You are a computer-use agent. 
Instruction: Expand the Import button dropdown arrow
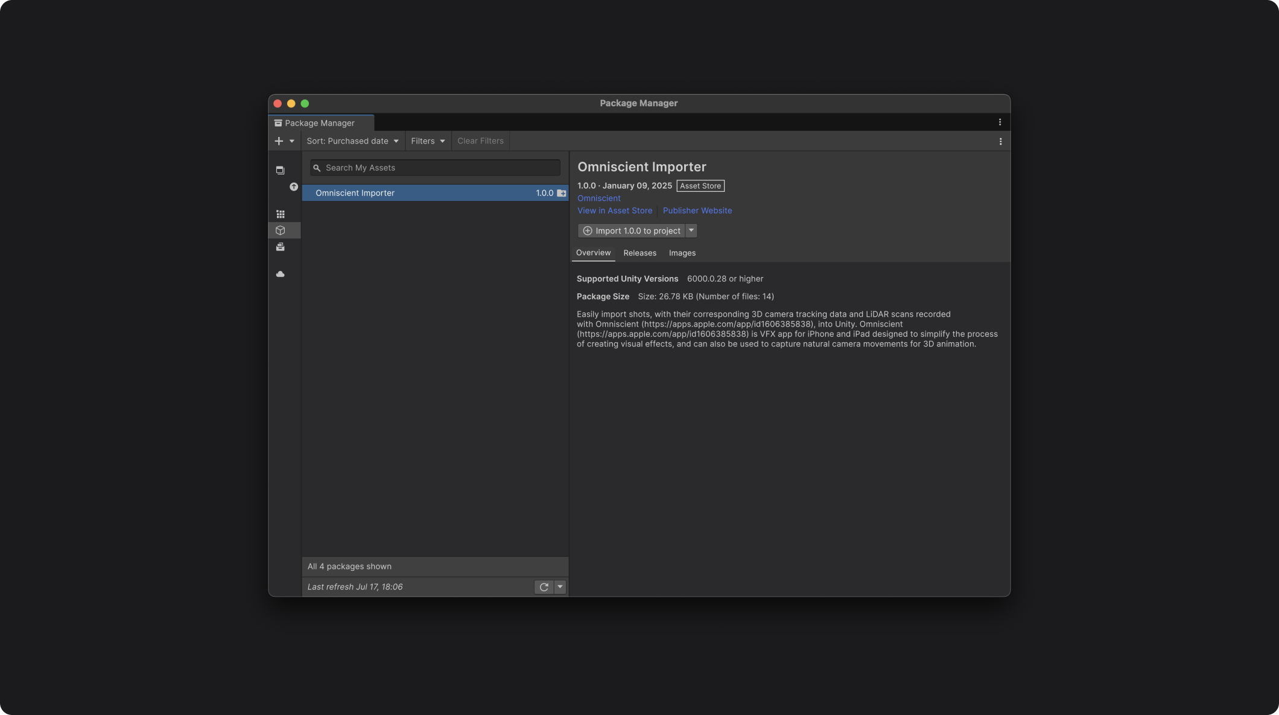(691, 230)
